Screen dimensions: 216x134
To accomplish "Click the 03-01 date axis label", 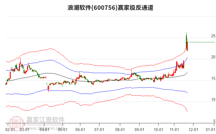I will pyautogui.click(x=24, y=130).
